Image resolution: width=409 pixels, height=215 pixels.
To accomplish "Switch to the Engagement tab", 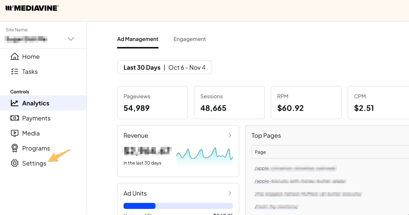I will click(189, 39).
